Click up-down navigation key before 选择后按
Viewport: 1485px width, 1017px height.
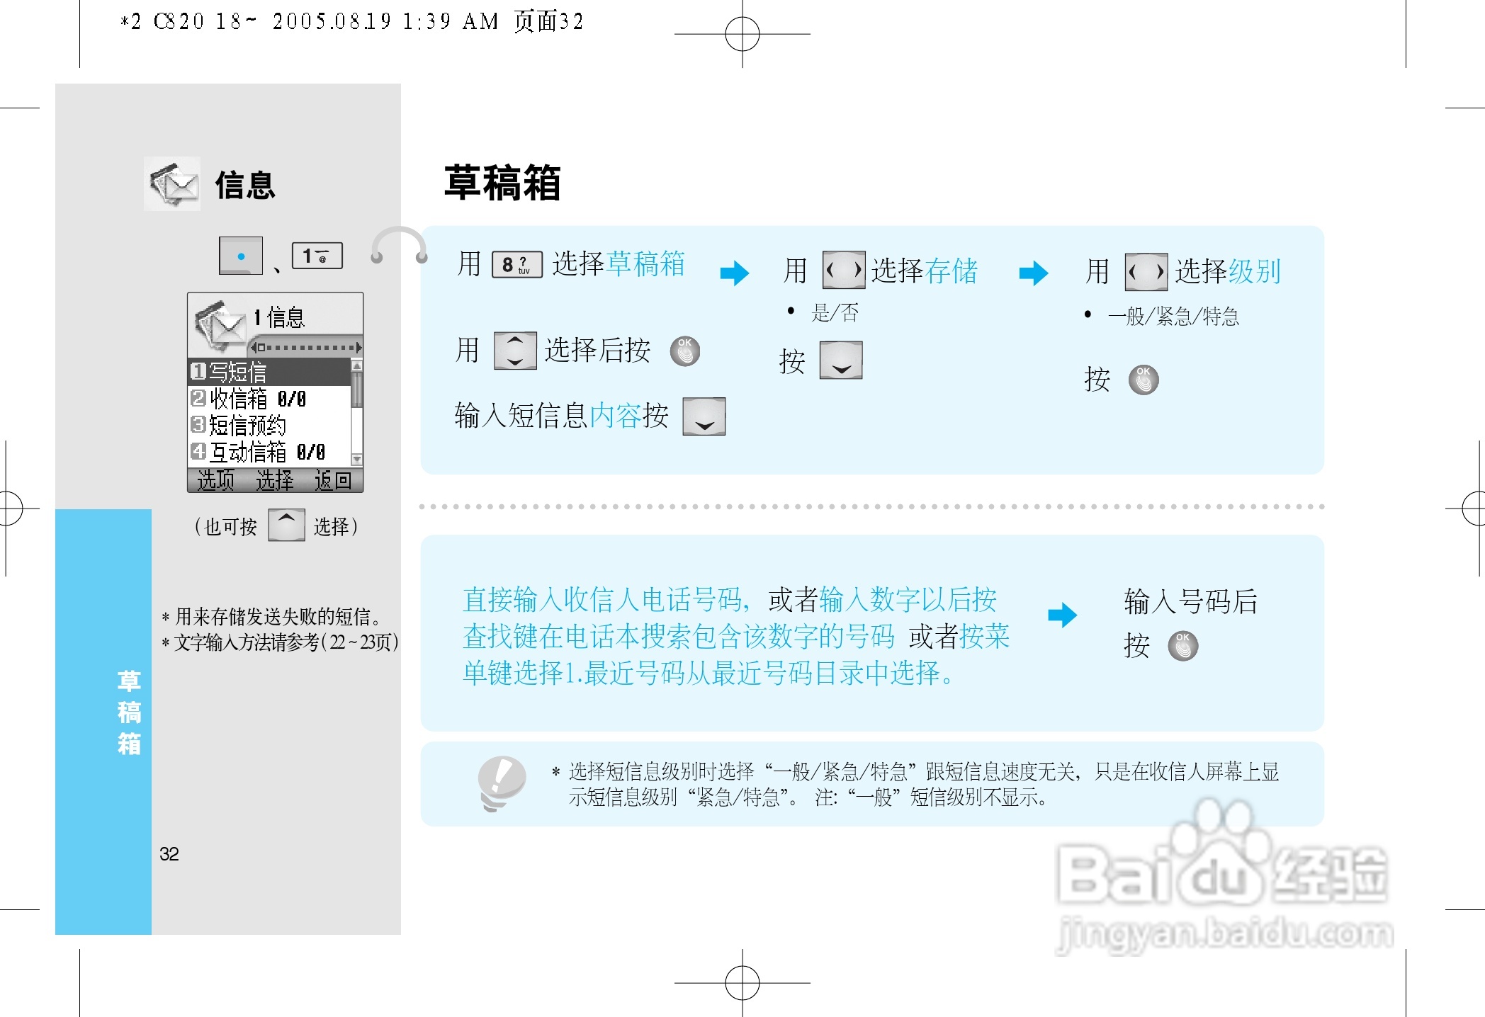[515, 351]
